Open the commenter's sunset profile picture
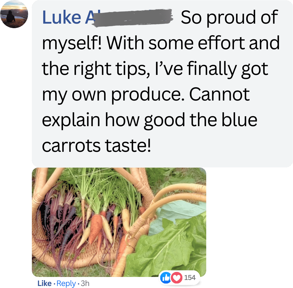The height and width of the screenshot is (288, 293). 14,14
